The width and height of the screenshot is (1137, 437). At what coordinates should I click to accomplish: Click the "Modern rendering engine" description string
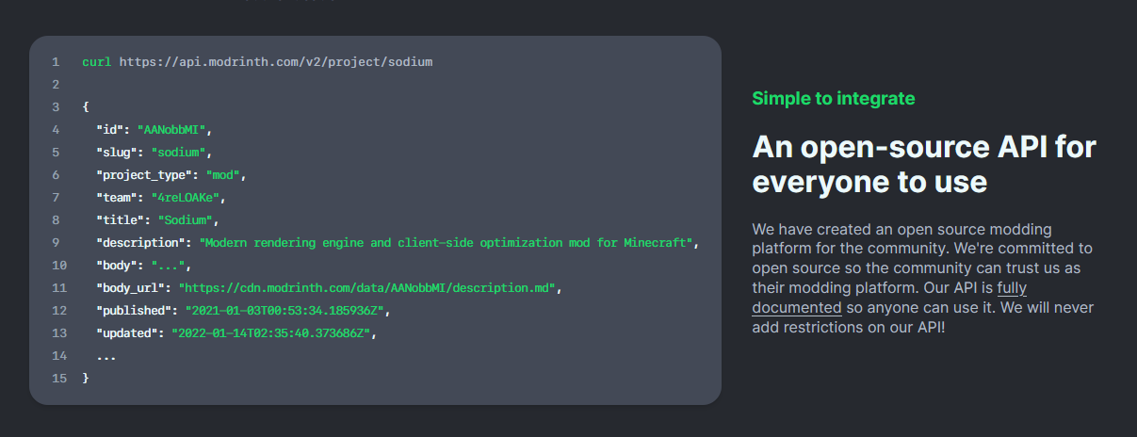[x=447, y=243]
